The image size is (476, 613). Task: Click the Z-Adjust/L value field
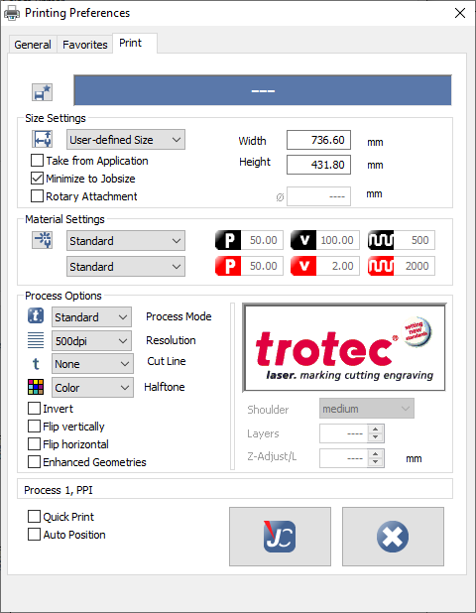(343, 458)
